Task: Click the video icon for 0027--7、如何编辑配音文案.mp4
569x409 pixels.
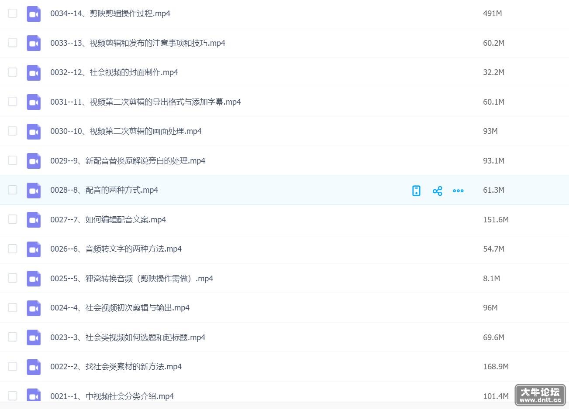Action: tap(34, 220)
